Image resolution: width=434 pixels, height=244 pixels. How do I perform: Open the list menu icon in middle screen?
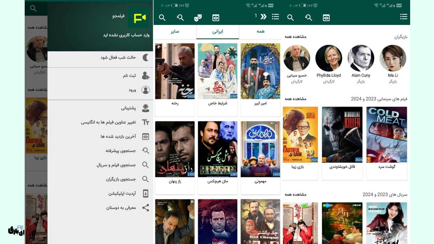[x=275, y=17]
